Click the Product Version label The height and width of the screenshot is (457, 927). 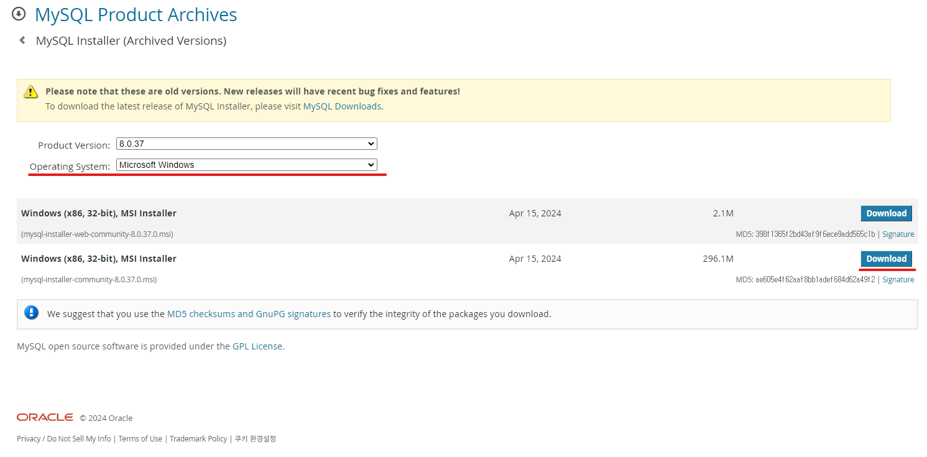[74, 145]
